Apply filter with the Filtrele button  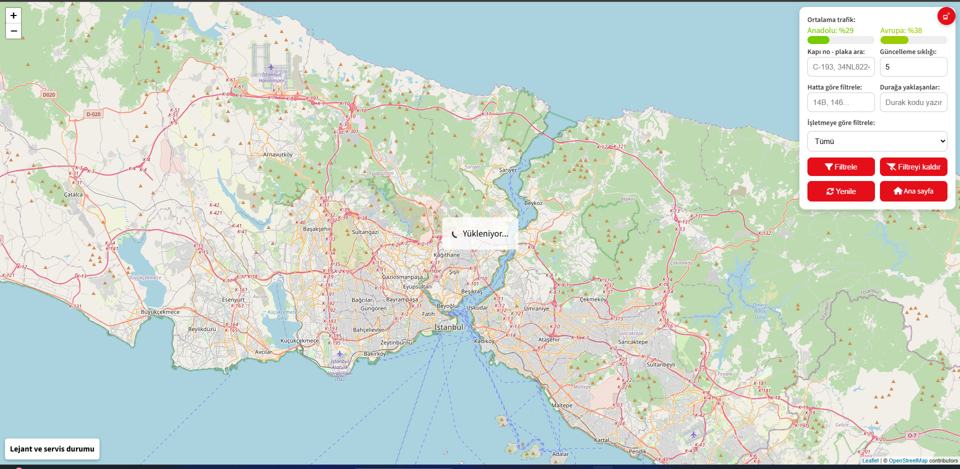pyautogui.click(x=841, y=167)
